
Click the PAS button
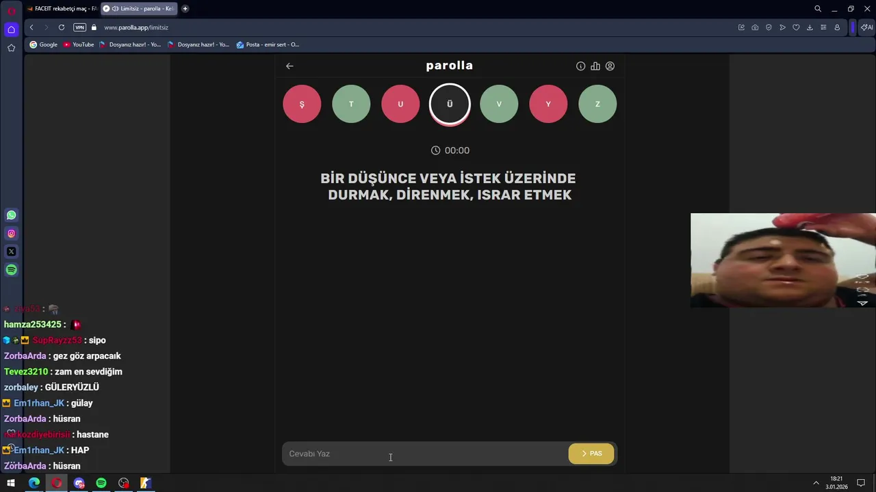591,454
